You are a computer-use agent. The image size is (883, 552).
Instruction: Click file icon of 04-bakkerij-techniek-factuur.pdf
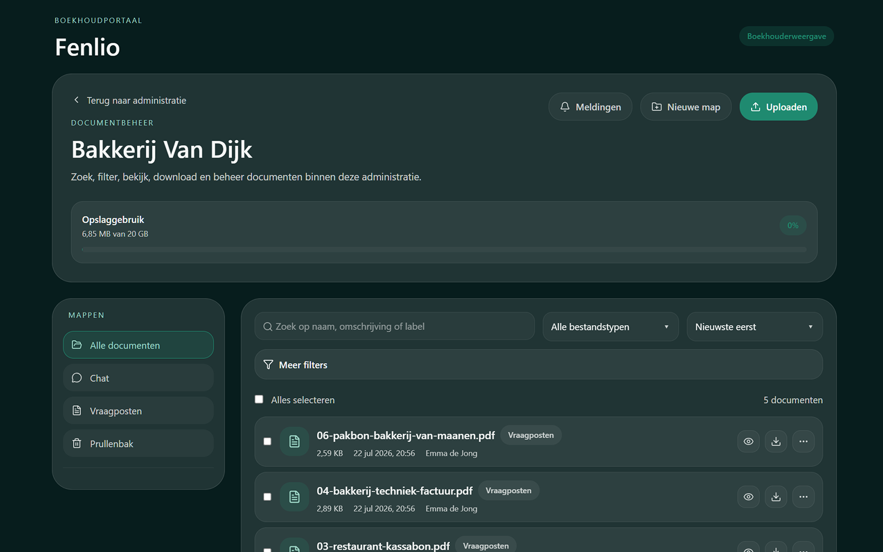[294, 497]
